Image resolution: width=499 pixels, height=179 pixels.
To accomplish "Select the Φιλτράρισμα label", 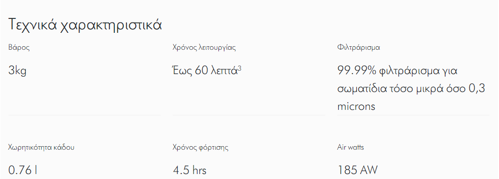I will tap(359, 48).
